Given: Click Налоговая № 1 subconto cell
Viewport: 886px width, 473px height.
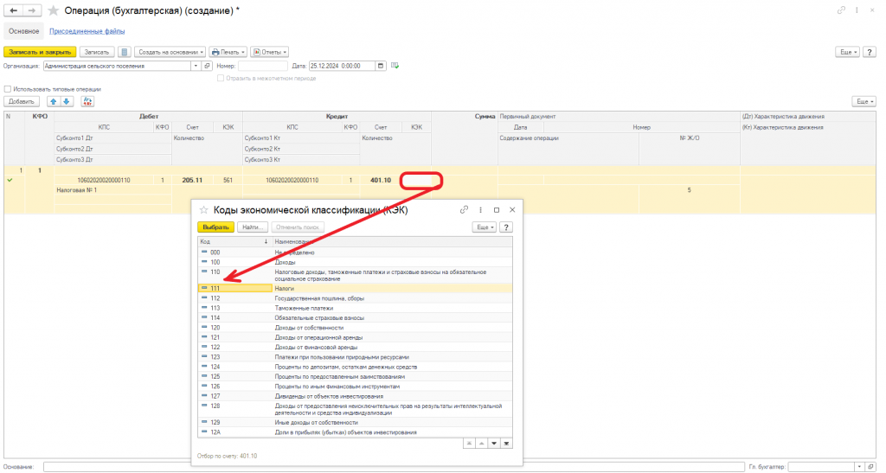Looking at the screenshot, I should coord(113,190).
